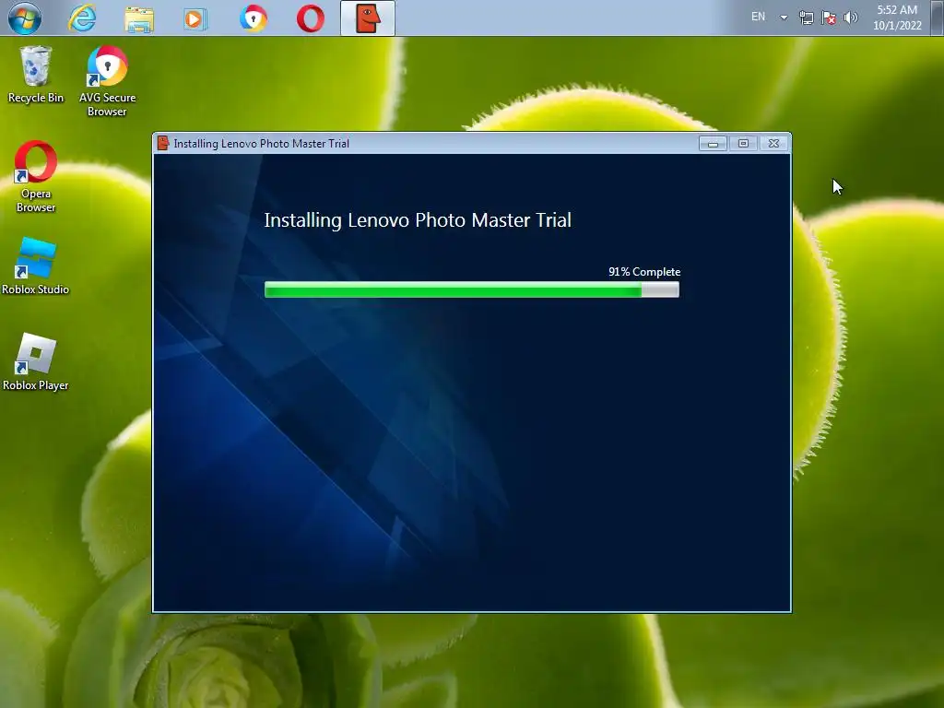Close the Lenovo Photo Master installer window
Screen dimensions: 944x708
[773, 143]
